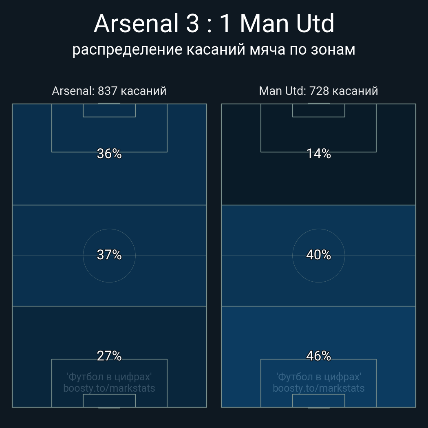Screen dimensions: 428x428
Task: Click the boosty.to/markstats link on Man Utd pitch
Action: (318, 388)
